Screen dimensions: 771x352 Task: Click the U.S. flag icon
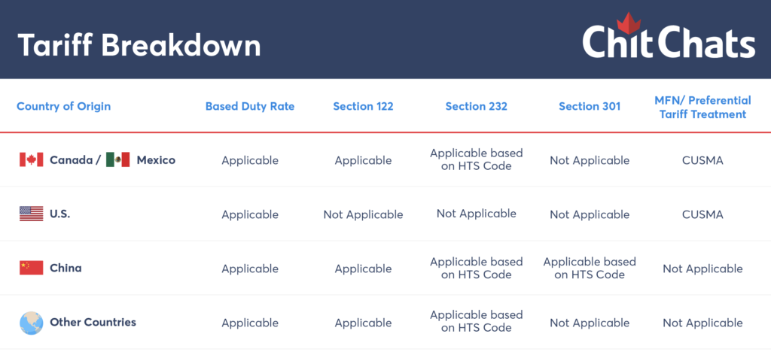coord(31,214)
